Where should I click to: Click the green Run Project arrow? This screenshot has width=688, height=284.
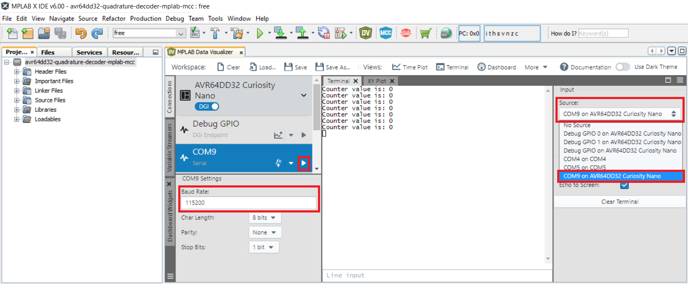click(260, 33)
